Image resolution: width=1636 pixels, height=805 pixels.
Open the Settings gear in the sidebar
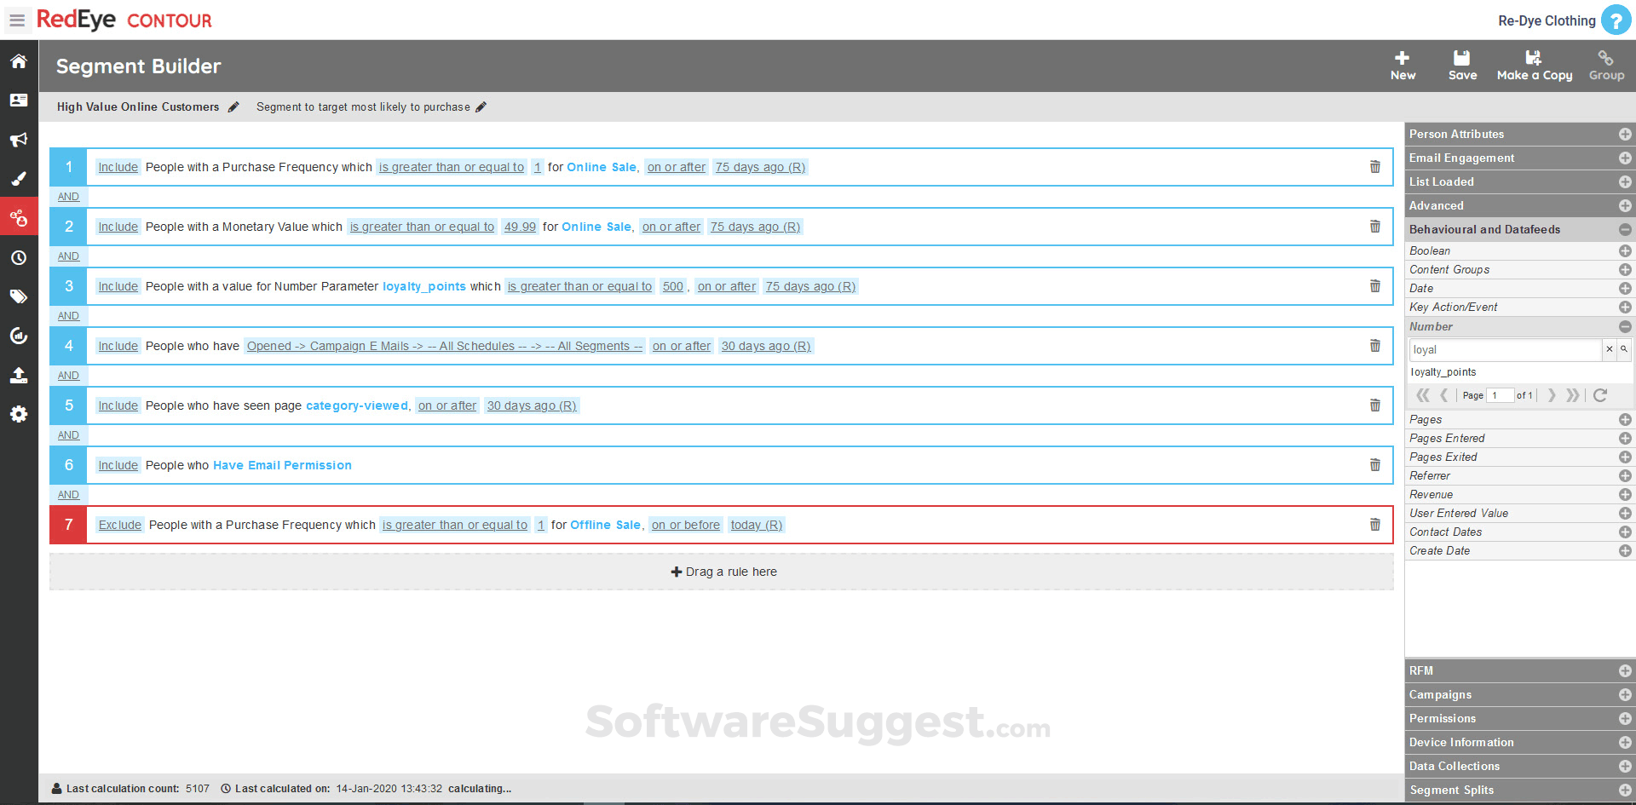click(x=18, y=414)
